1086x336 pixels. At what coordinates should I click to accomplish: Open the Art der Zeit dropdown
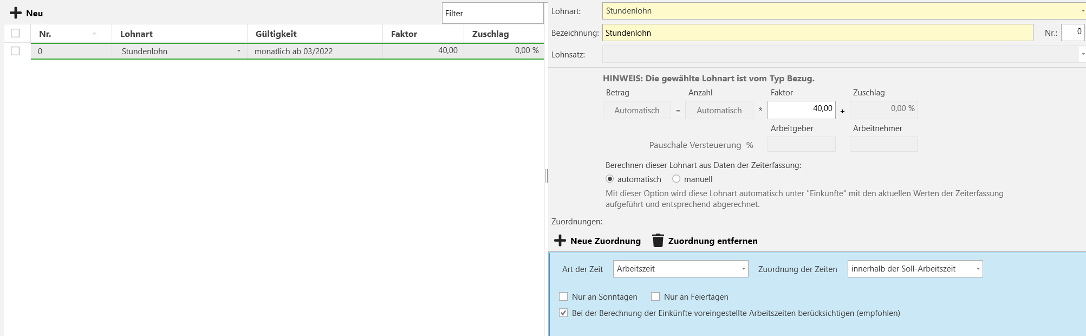pyautogui.click(x=743, y=269)
